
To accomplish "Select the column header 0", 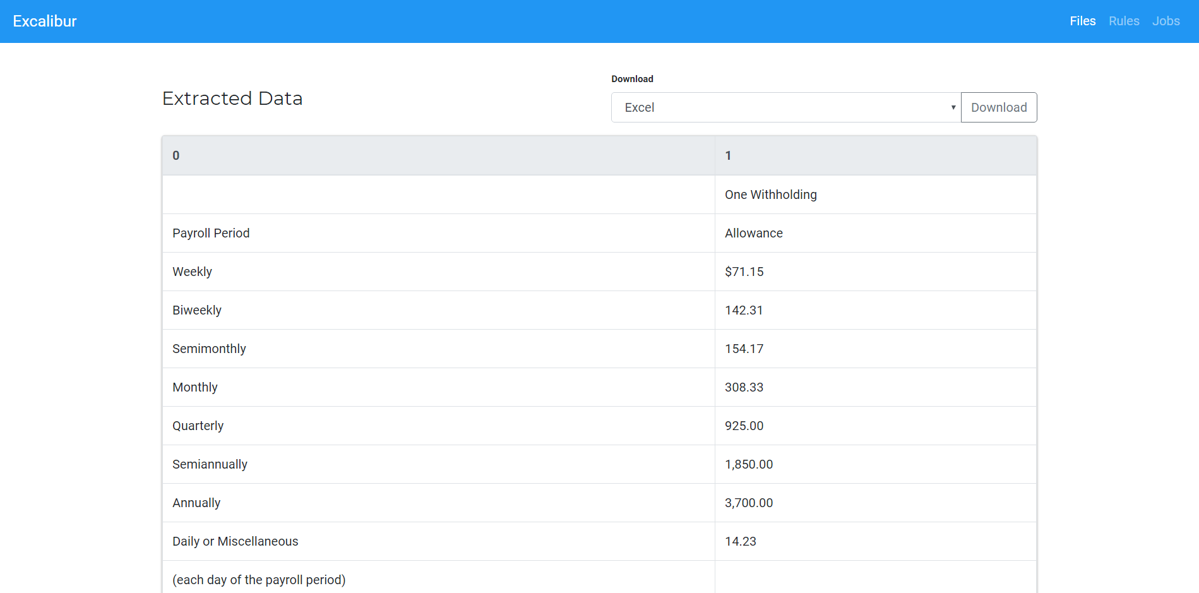I will click(439, 155).
